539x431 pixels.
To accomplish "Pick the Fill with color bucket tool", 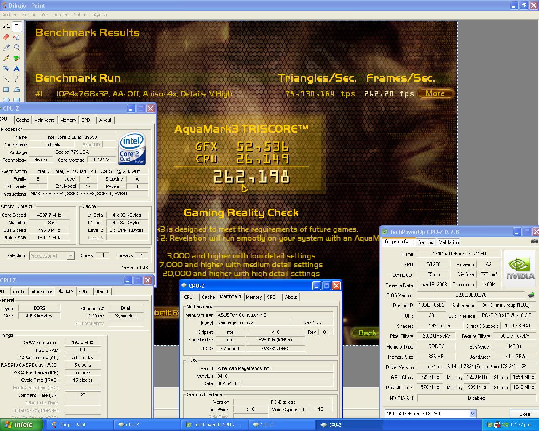I will [x=17, y=37].
